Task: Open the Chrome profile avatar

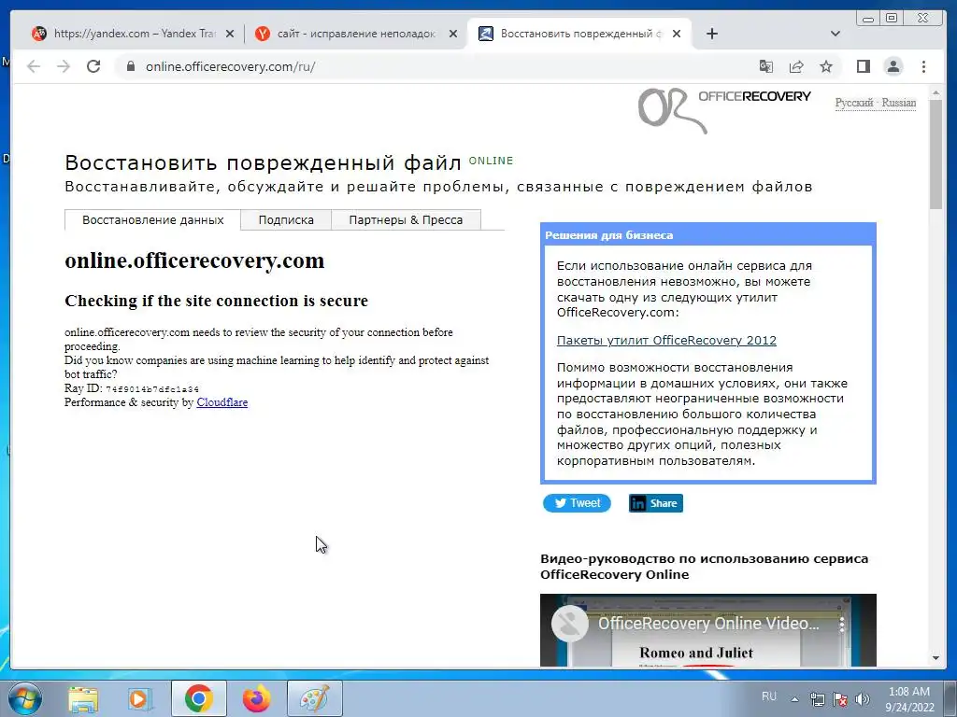Action: pos(893,66)
